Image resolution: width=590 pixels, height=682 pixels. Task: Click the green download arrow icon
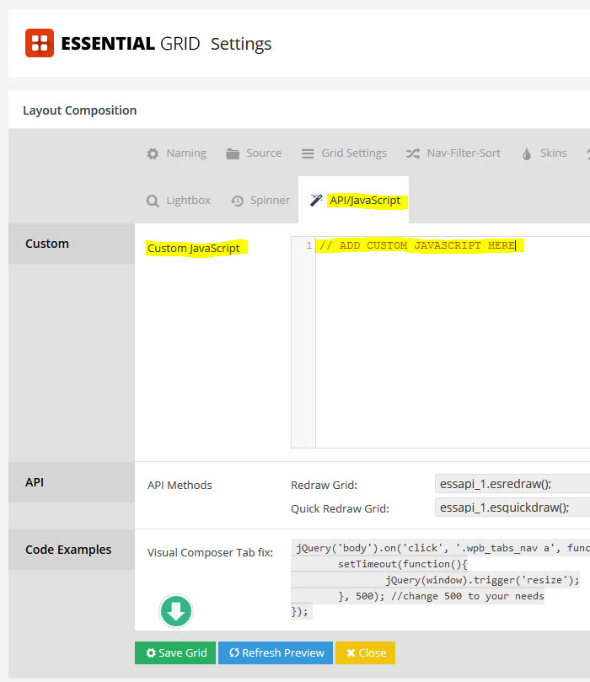(x=176, y=611)
